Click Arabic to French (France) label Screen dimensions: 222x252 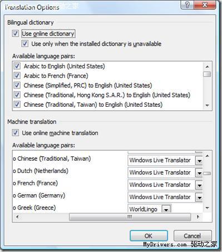56,76
